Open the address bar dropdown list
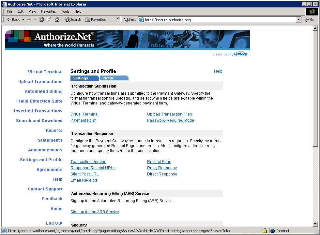This screenshot has height=235, width=320. (x=298, y=20)
